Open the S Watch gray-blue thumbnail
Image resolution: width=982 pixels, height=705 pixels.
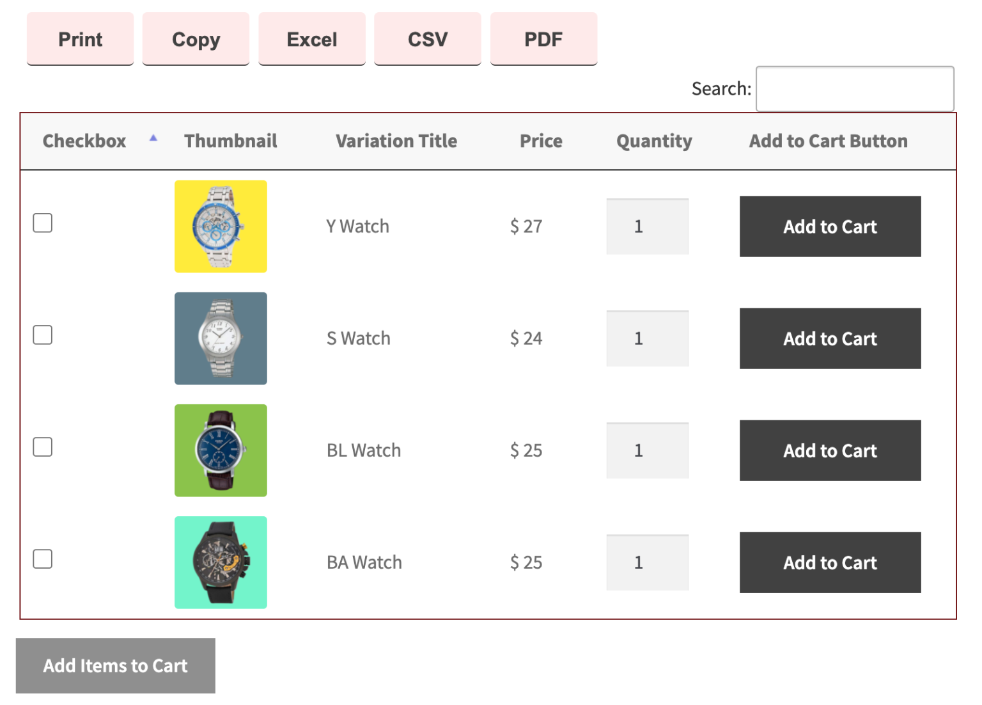pyautogui.click(x=221, y=338)
